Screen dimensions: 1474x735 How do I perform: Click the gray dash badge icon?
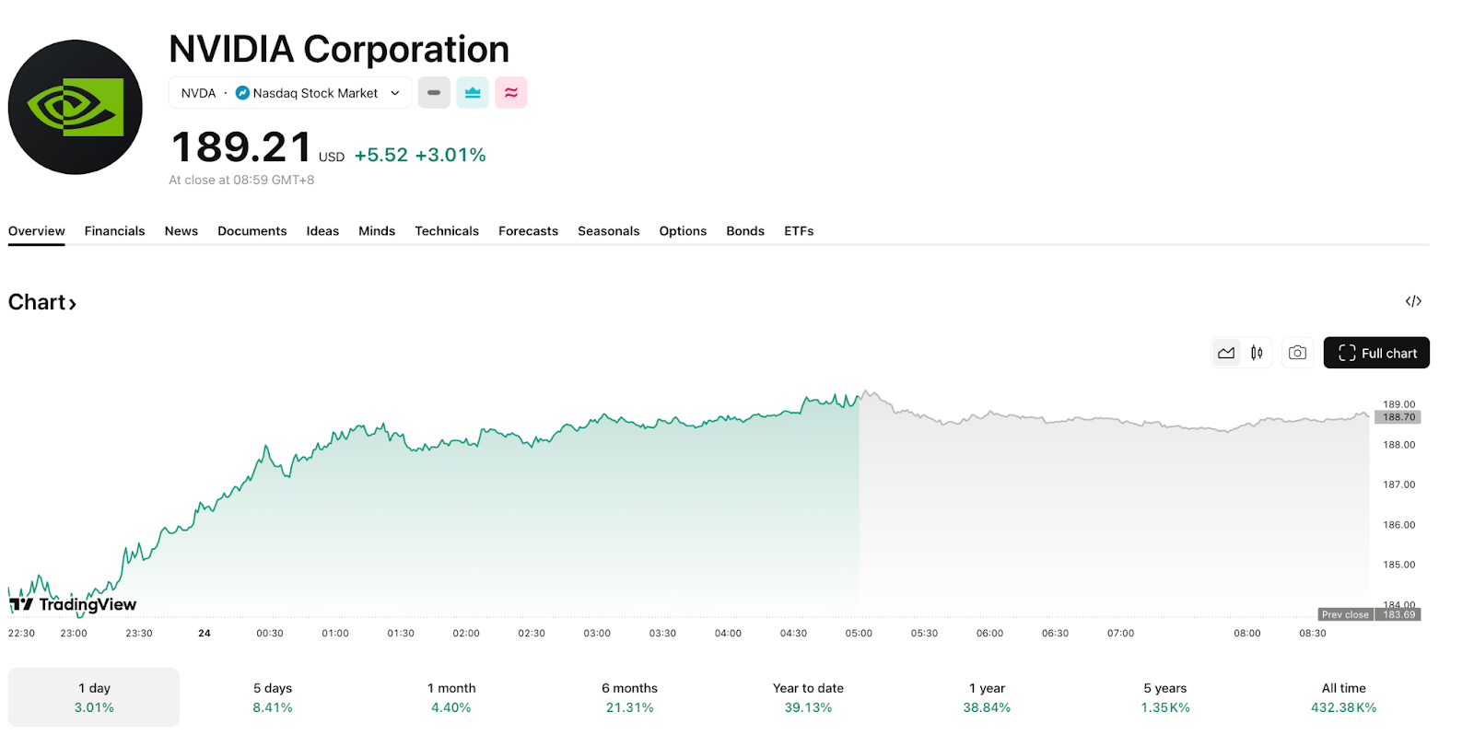click(x=434, y=92)
